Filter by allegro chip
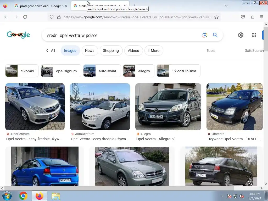Viewport: 268px width, 201px height. 139,71
